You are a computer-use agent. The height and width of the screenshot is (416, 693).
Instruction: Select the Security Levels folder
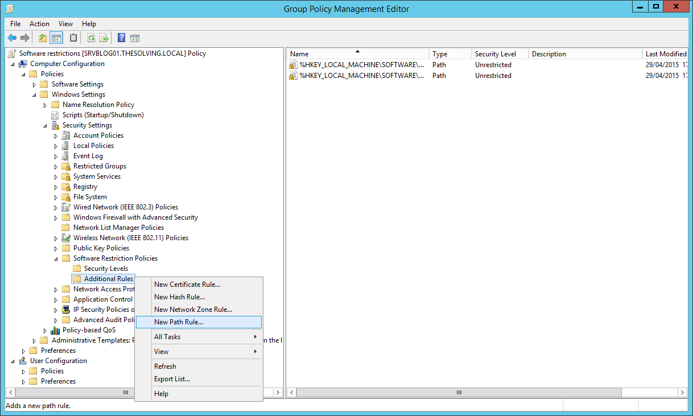[106, 268]
